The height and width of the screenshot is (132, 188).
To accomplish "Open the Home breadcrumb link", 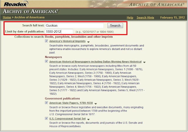I will tap(7, 18).
